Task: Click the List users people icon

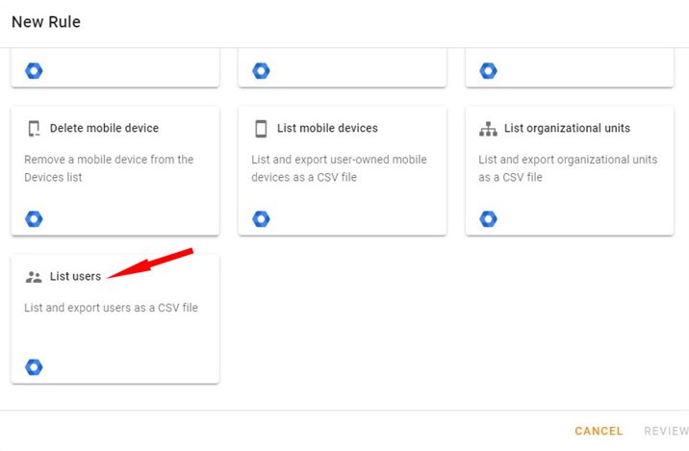Action: tap(34, 277)
